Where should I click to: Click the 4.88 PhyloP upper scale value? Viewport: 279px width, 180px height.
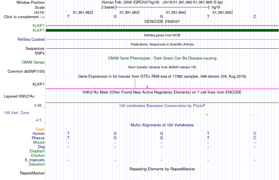tap(38, 105)
